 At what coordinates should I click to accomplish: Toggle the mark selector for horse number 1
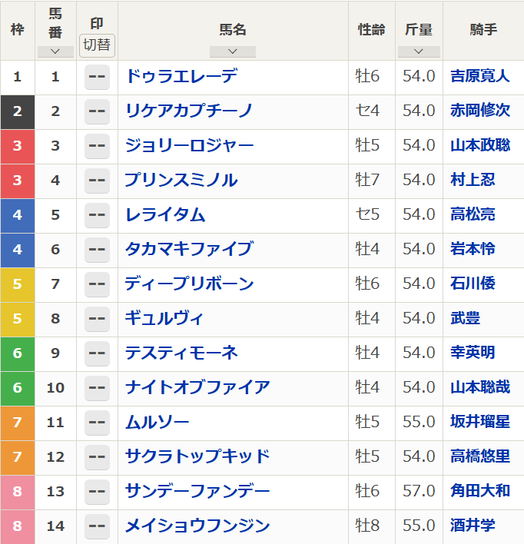[x=97, y=77]
